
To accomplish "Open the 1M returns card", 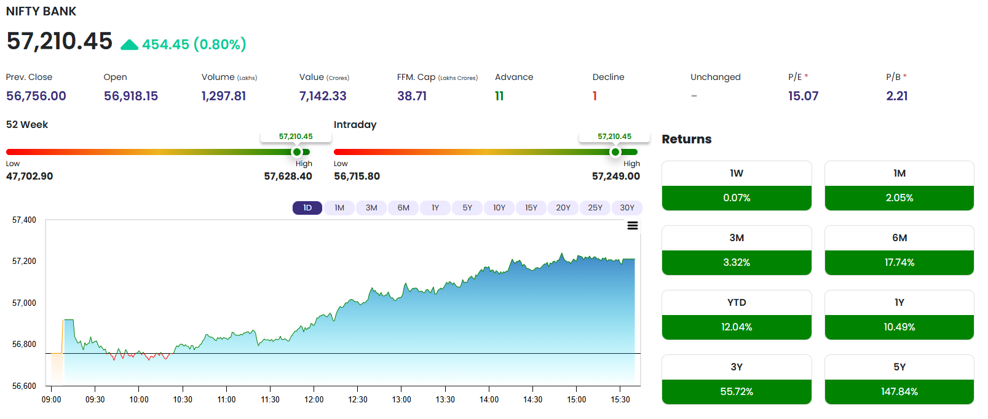I will (x=899, y=186).
